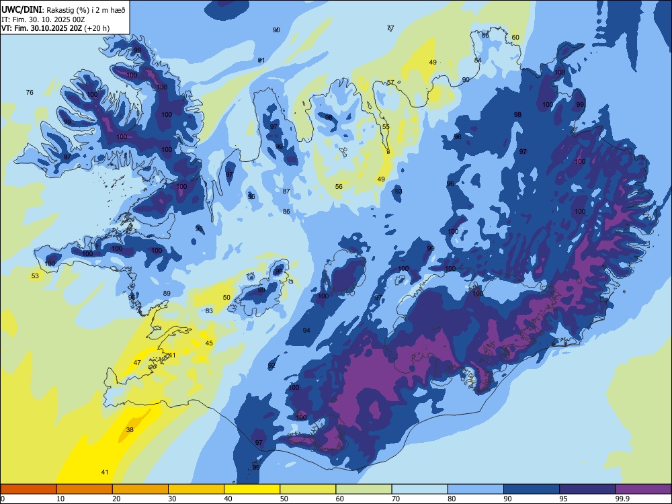Click the map value 94

coord(306,330)
